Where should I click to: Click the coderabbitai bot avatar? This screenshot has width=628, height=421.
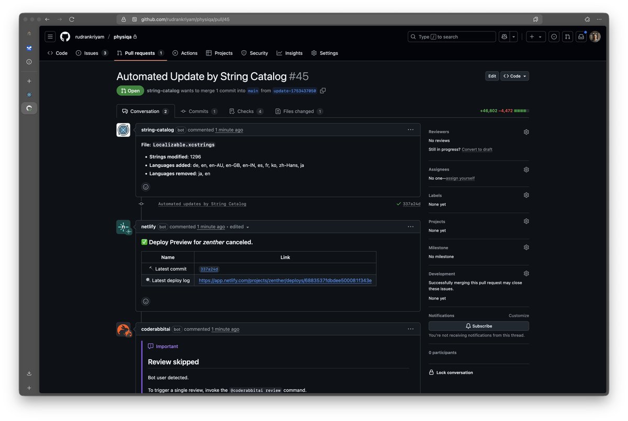tap(124, 329)
